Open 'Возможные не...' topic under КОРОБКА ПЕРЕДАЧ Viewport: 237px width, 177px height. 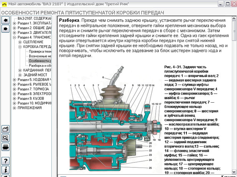pos(40,56)
